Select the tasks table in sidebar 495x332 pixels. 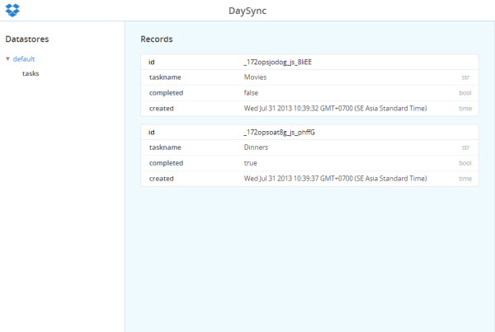[x=31, y=73]
